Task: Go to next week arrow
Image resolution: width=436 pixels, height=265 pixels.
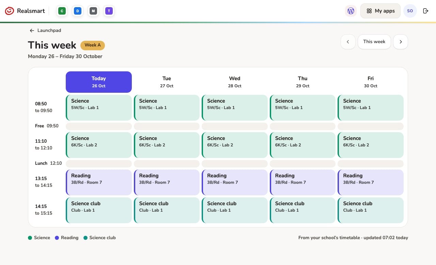Action: (x=401, y=42)
